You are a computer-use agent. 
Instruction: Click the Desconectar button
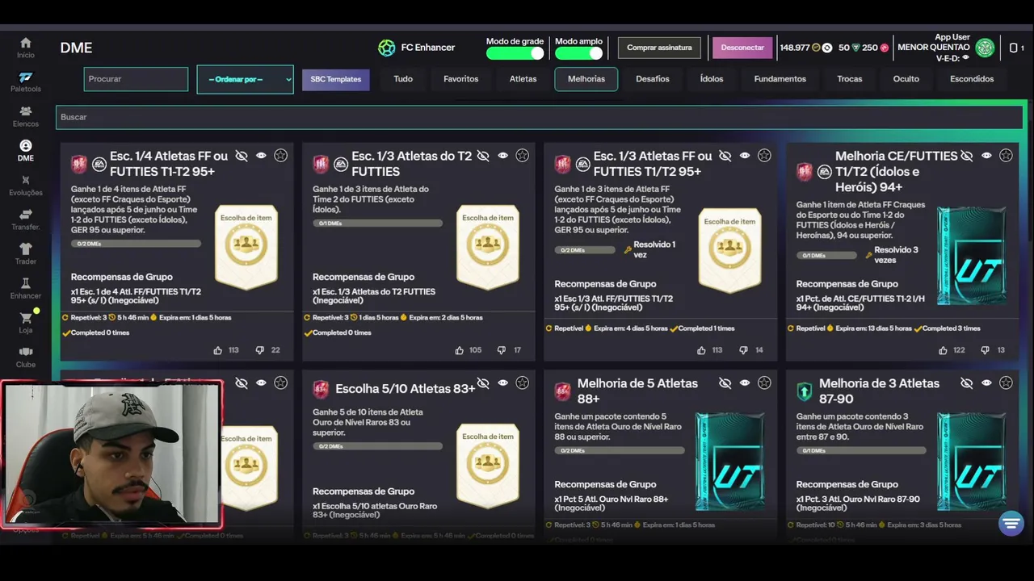[x=742, y=48]
